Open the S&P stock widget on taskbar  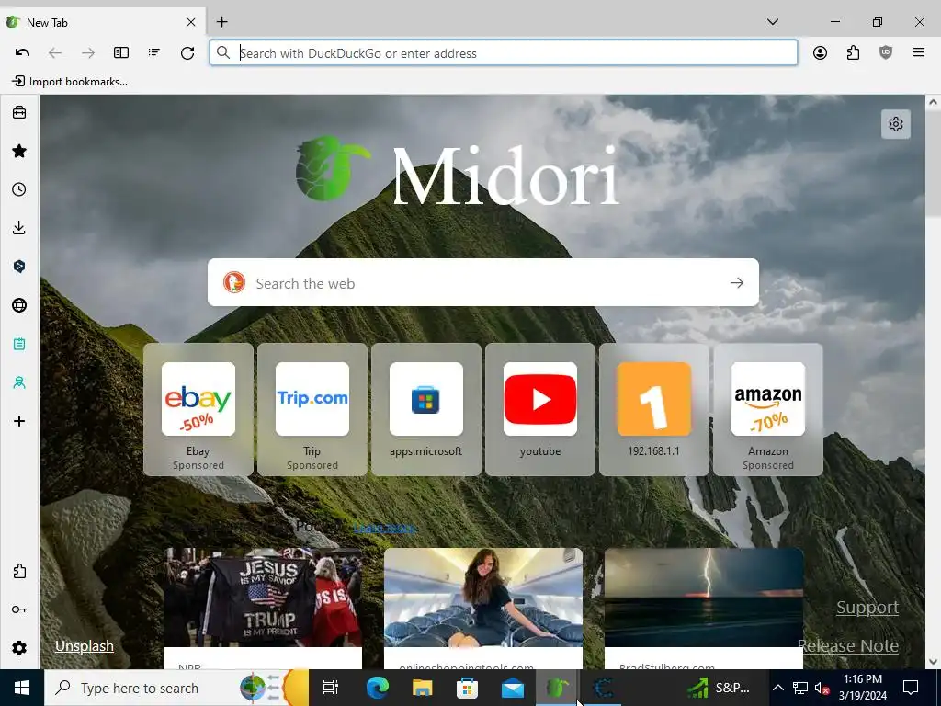click(x=719, y=688)
